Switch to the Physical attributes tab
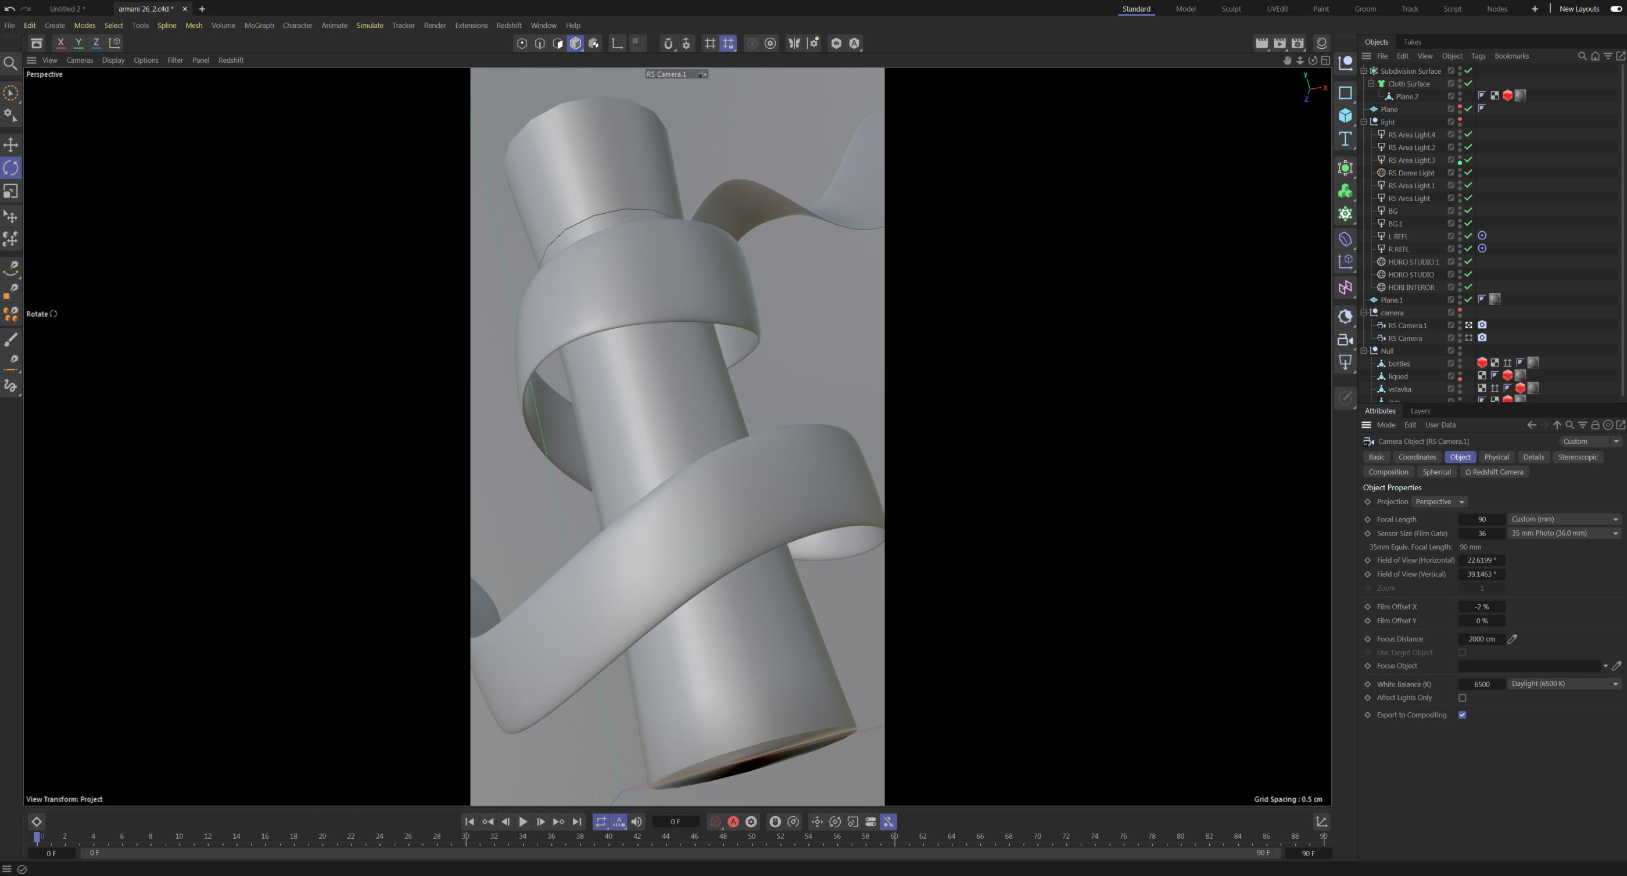 pos(1496,457)
